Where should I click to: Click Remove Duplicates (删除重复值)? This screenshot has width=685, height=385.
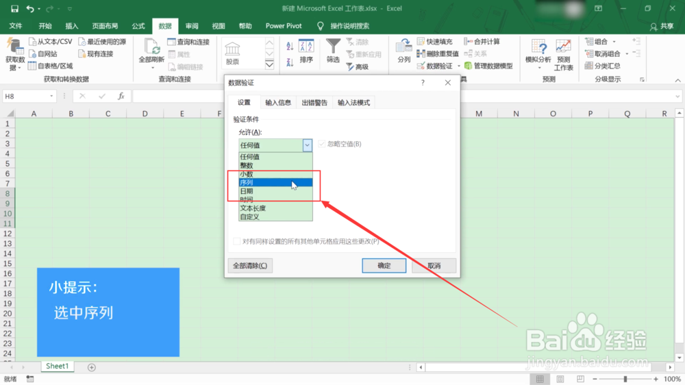pyautogui.click(x=438, y=53)
